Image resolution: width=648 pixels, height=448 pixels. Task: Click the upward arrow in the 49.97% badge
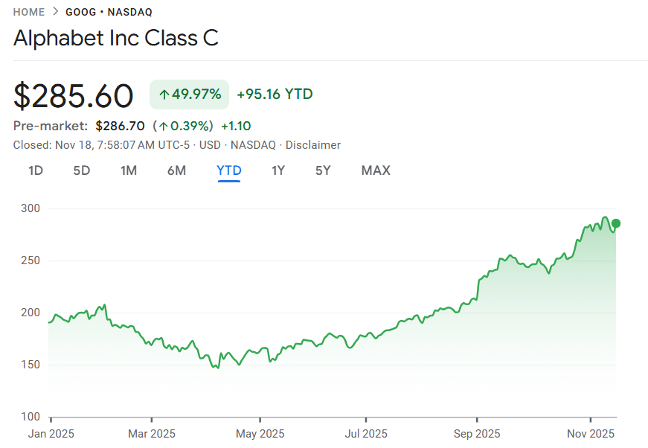(x=166, y=94)
